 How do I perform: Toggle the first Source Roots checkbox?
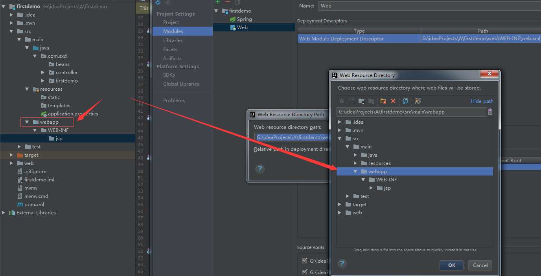pyautogui.click(x=304, y=261)
